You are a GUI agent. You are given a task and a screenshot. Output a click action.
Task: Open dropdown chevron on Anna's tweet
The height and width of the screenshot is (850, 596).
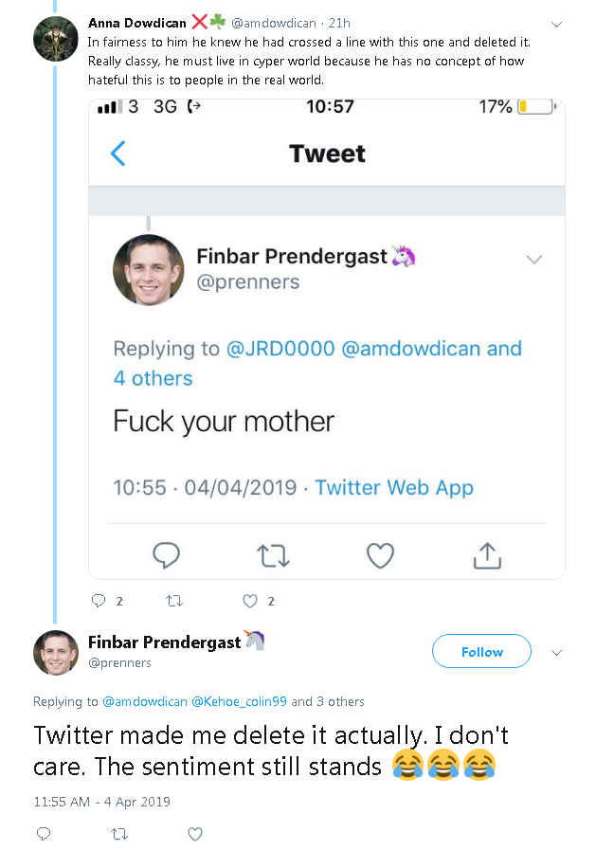(556, 24)
